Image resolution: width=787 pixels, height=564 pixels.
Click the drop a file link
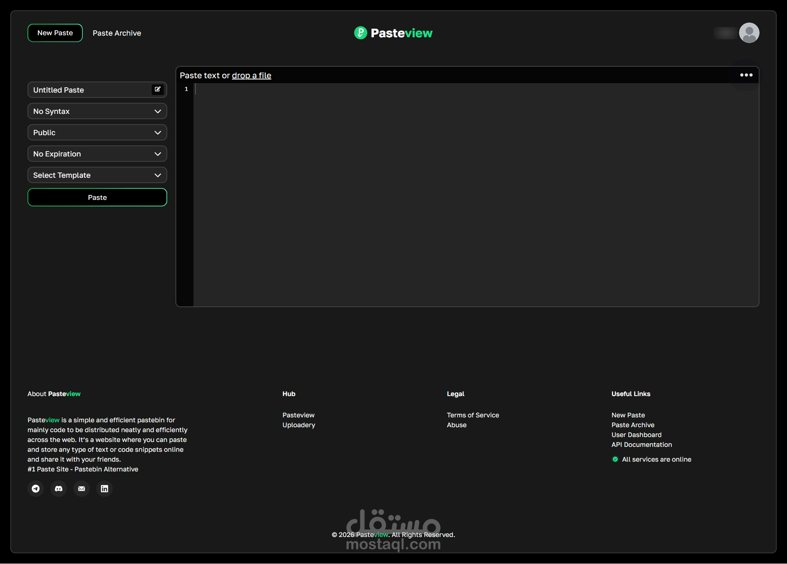tap(252, 75)
